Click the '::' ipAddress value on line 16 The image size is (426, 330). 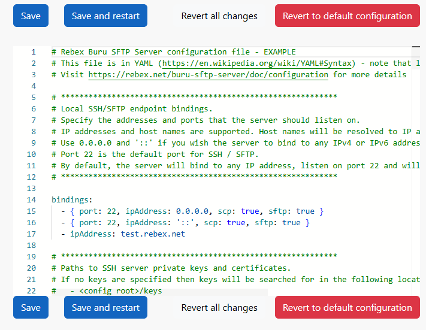tap(185, 223)
